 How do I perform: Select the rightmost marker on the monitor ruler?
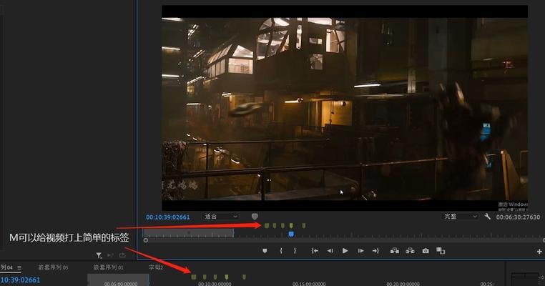[303, 226]
